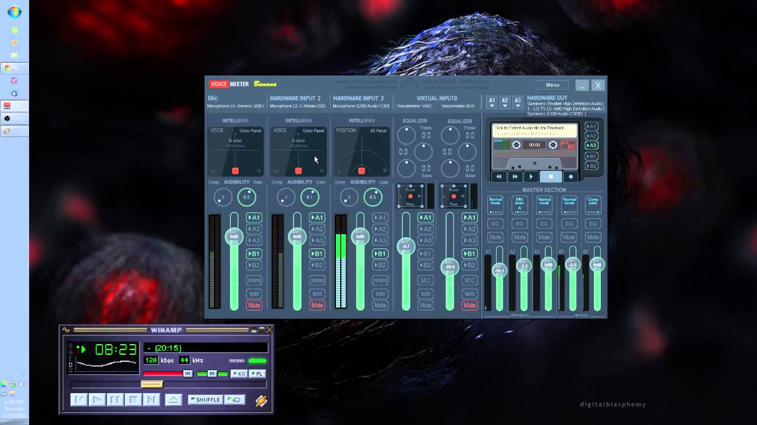
Task: Open the Voicemeeter Menu
Action: (552, 85)
